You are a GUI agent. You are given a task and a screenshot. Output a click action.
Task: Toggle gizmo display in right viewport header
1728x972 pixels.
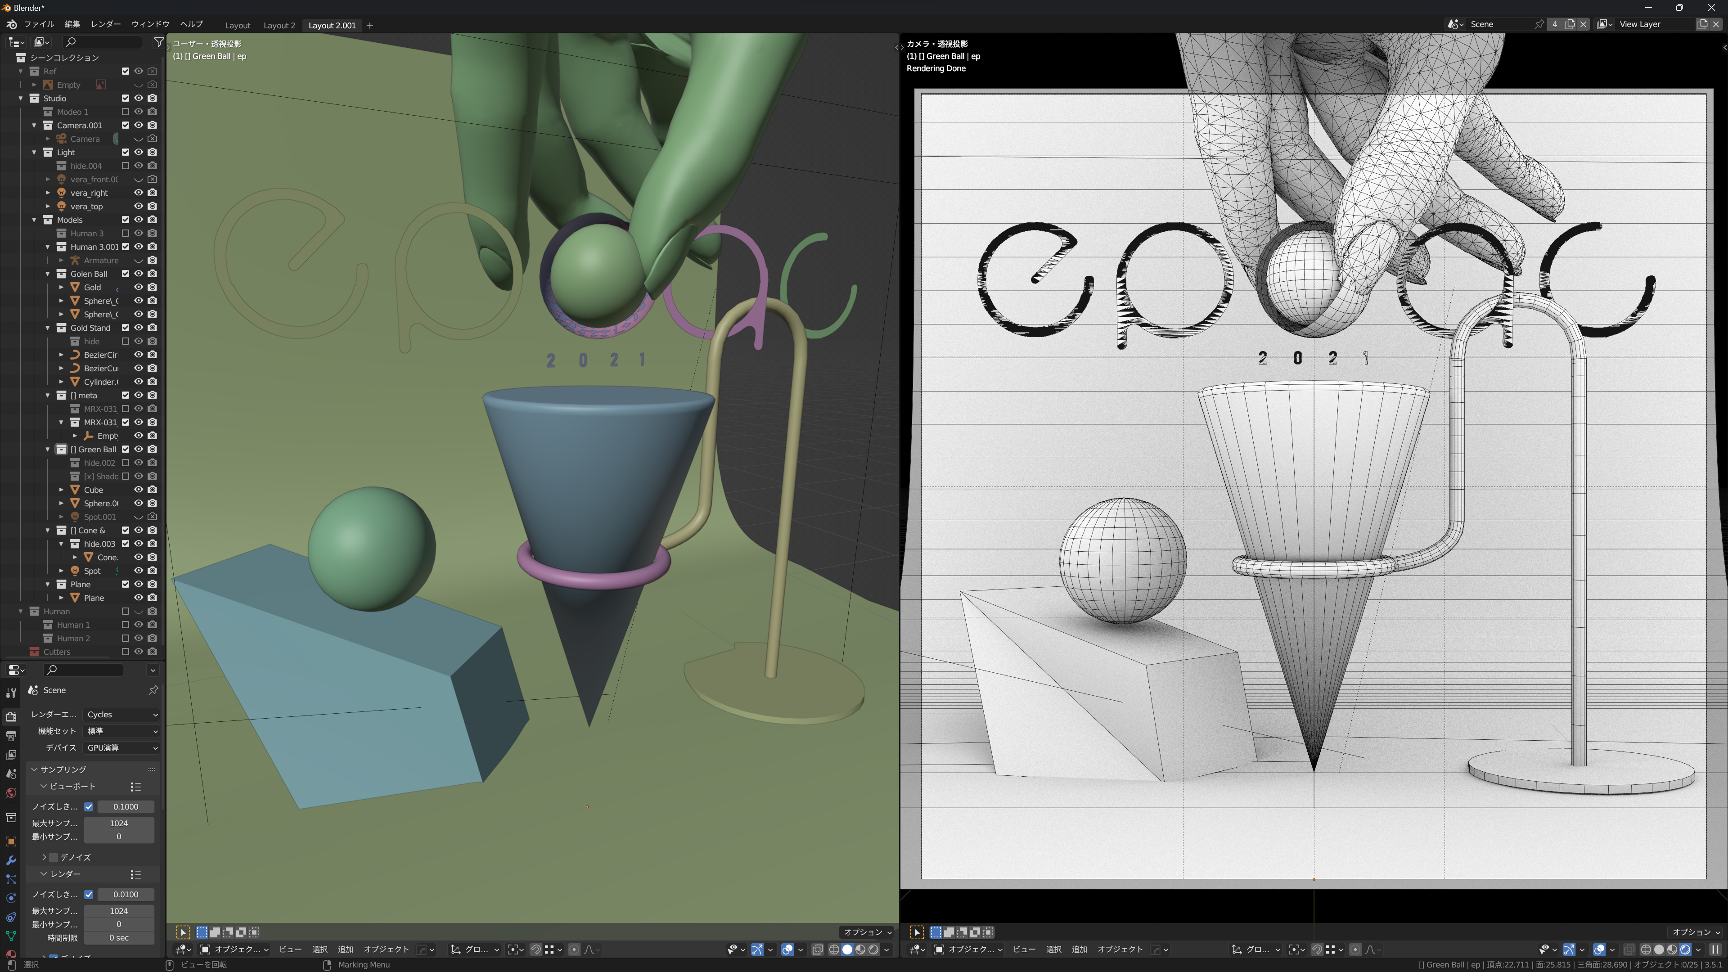(1569, 949)
